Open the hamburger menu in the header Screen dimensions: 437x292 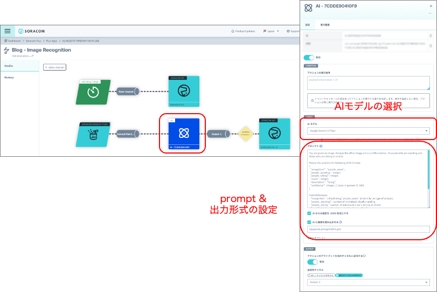coord(8,31)
